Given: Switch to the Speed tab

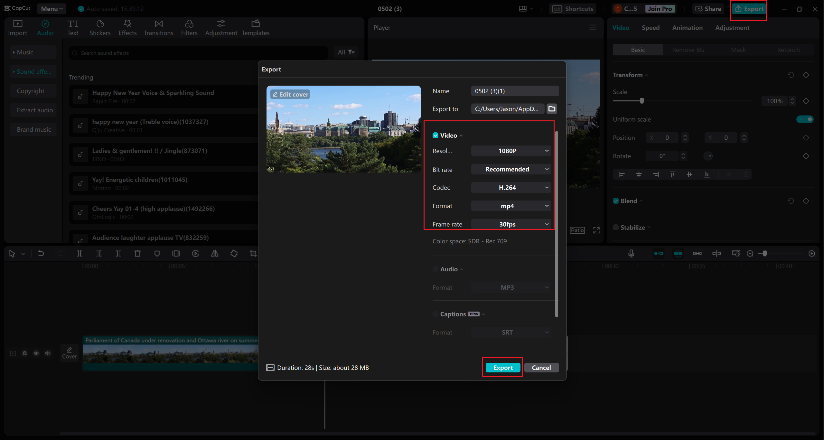Looking at the screenshot, I should pos(650,27).
